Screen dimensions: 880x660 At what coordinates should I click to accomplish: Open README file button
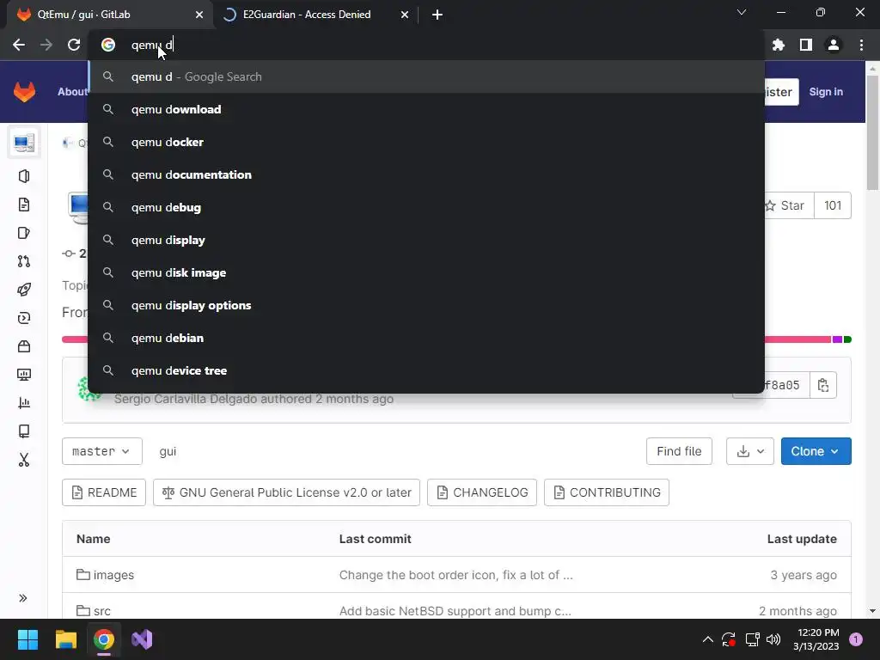coord(104,492)
